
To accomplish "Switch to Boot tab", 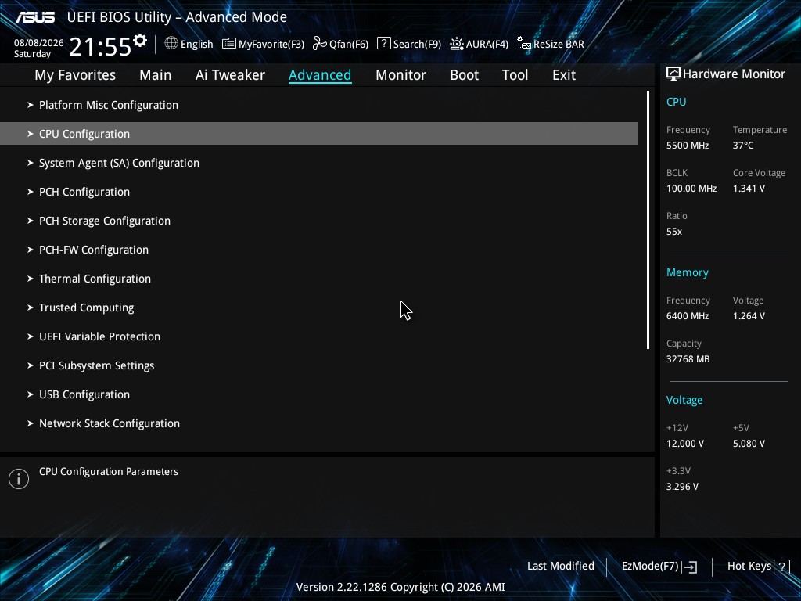I will point(465,75).
